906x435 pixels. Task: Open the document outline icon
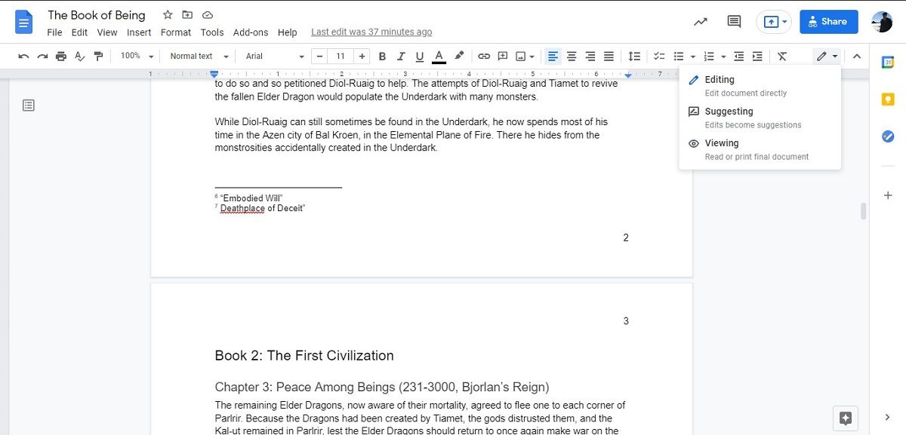click(29, 105)
